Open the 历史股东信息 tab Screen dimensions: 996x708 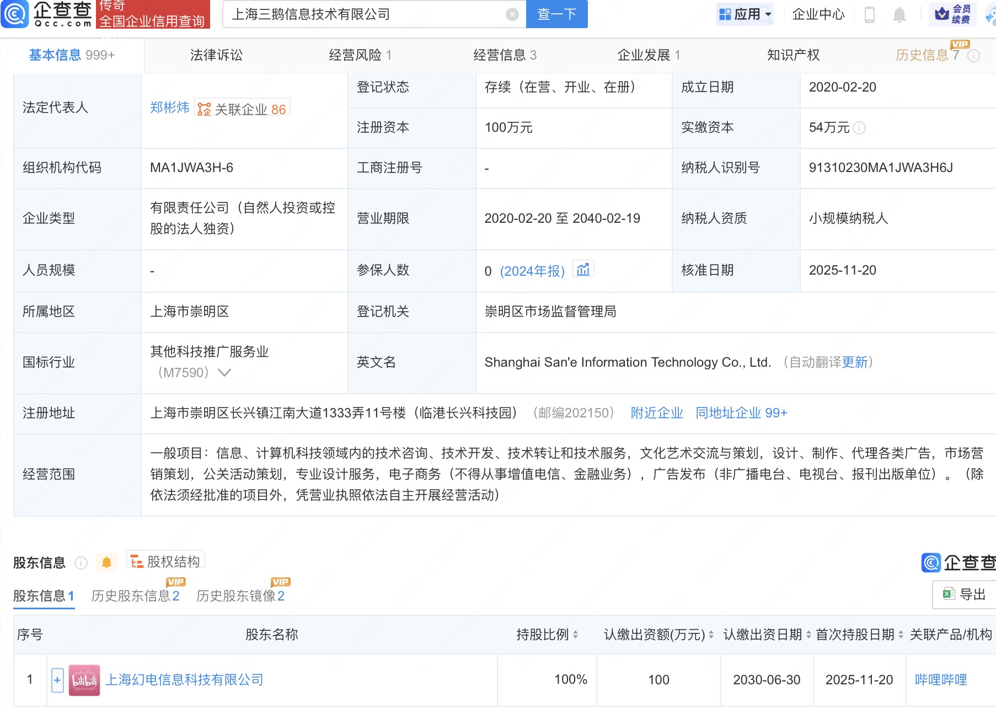coord(135,596)
